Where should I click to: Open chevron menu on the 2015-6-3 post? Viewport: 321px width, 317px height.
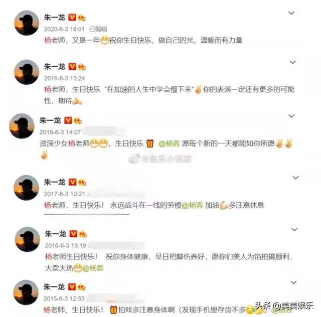pos(293,282)
